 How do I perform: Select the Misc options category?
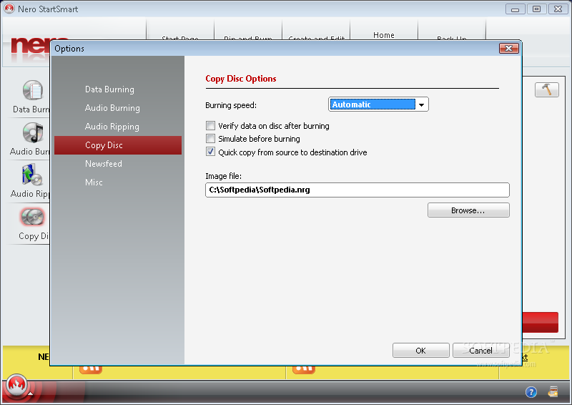(x=94, y=182)
